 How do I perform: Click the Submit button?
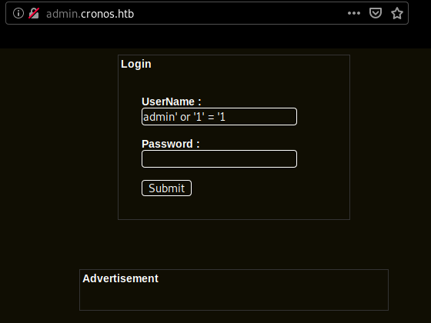[x=166, y=188]
